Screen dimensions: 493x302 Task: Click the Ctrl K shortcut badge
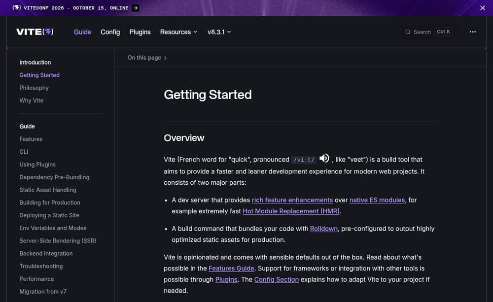click(x=443, y=32)
